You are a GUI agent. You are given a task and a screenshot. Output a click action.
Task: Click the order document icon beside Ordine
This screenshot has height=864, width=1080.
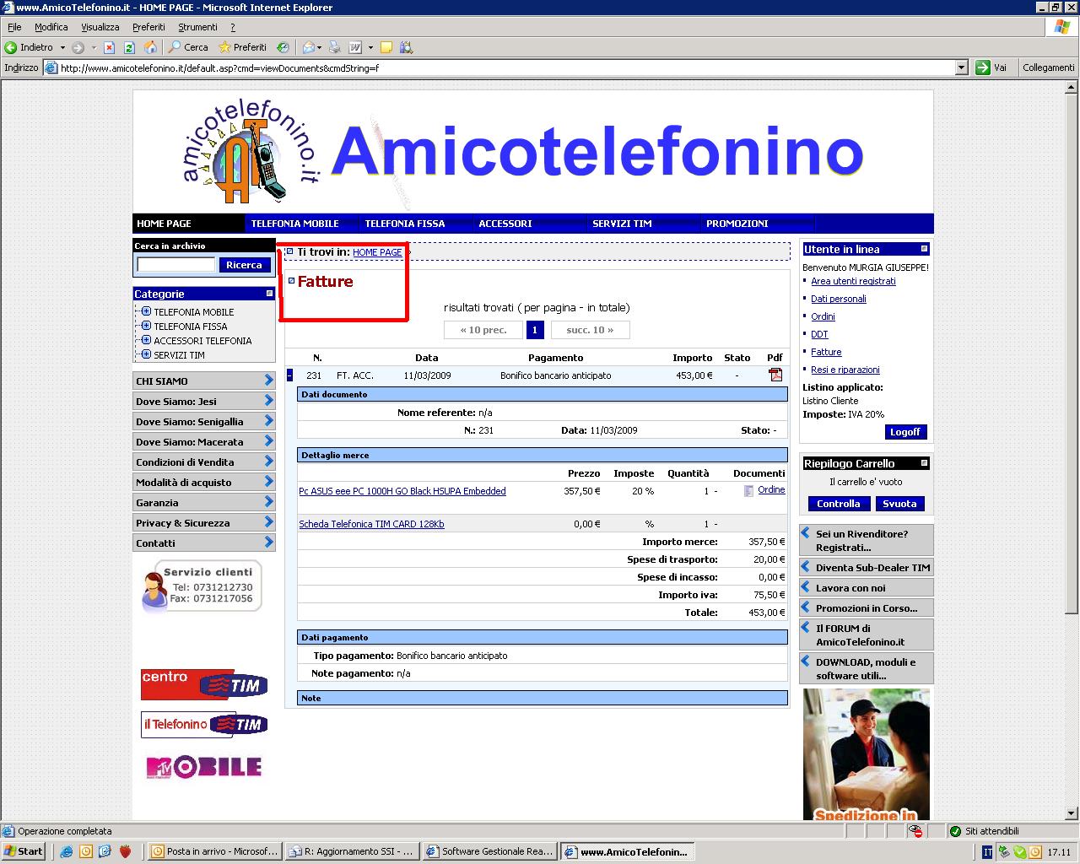[748, 490]
